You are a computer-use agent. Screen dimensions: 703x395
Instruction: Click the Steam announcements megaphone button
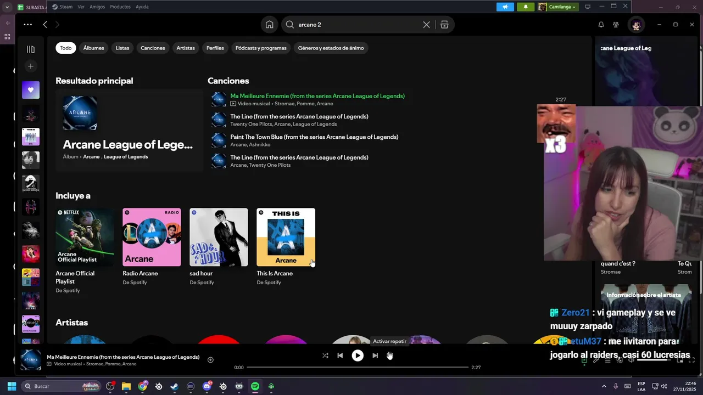[x=505, y=7]
